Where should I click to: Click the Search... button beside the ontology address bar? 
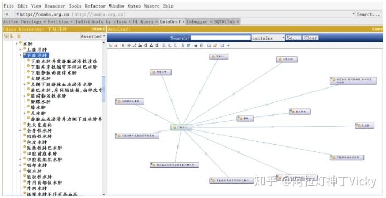click(368, 14)
